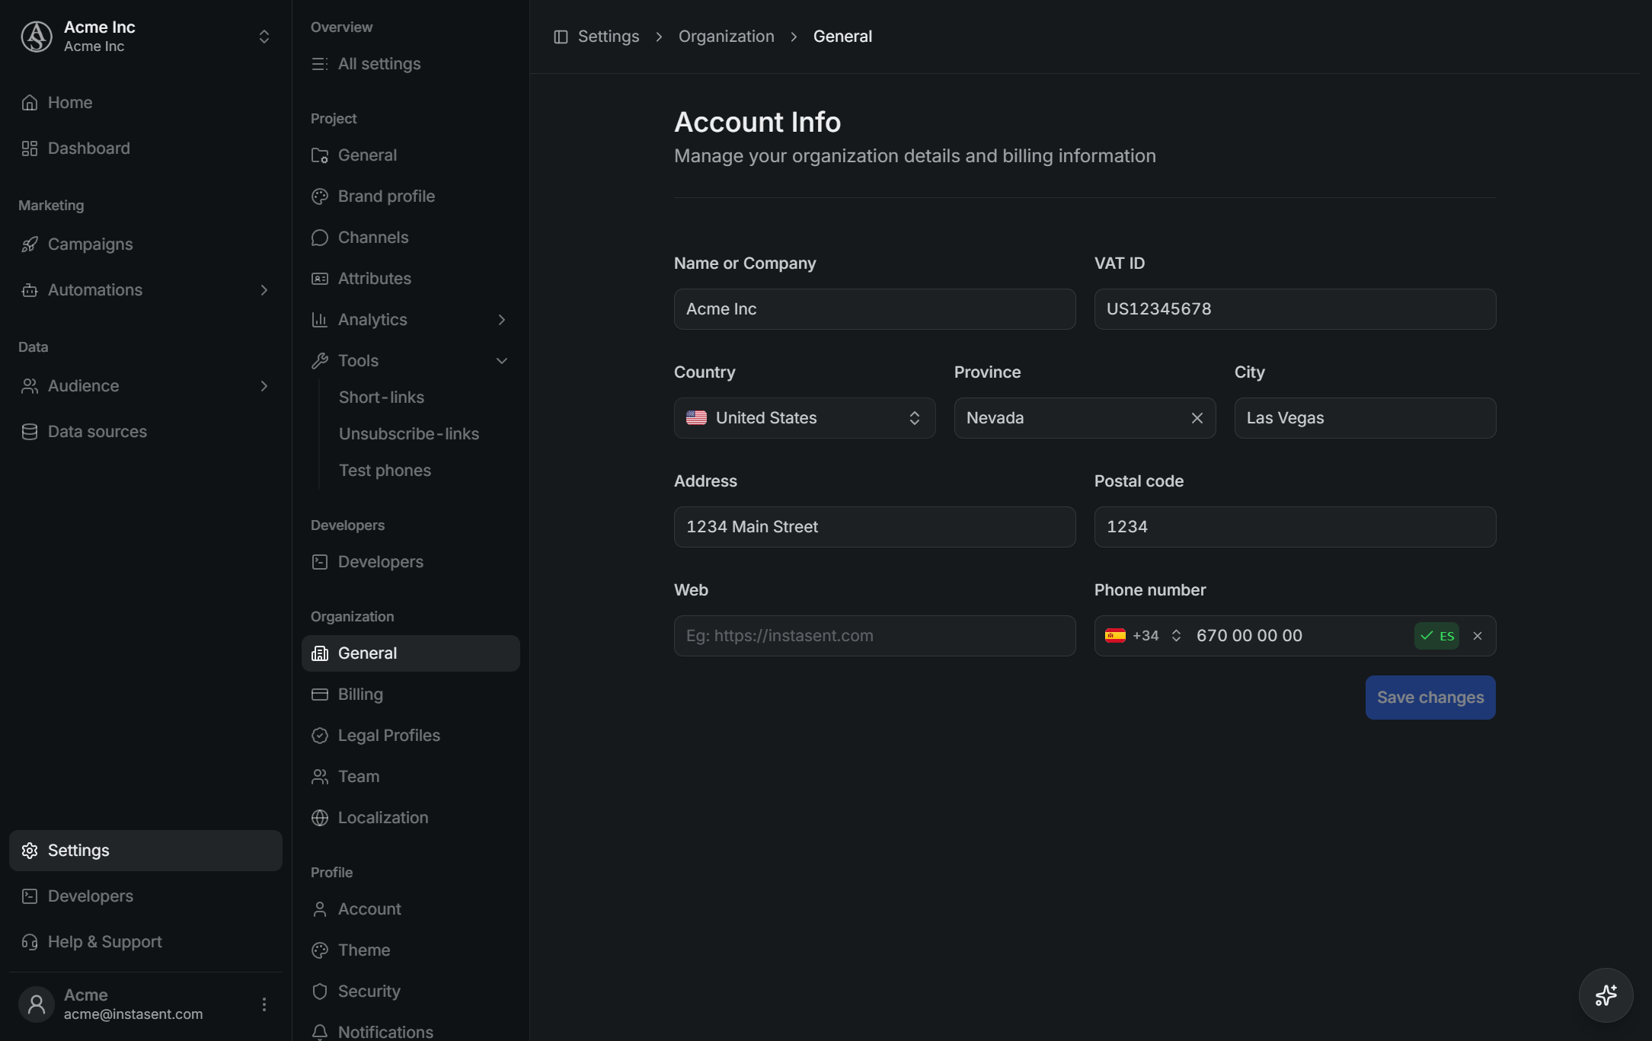Collapse the Tools section chevron
This screenshot has width=1652, height=1041.
click(502, 361)
